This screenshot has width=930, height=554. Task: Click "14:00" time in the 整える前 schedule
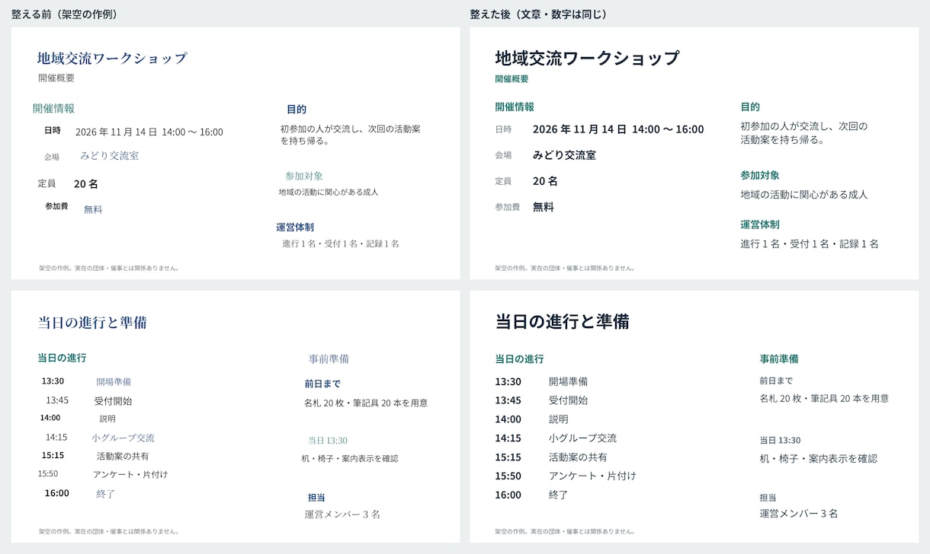tap(50, 418)
